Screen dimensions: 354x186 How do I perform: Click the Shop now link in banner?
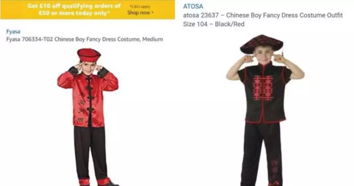click(x=139, y=13)
